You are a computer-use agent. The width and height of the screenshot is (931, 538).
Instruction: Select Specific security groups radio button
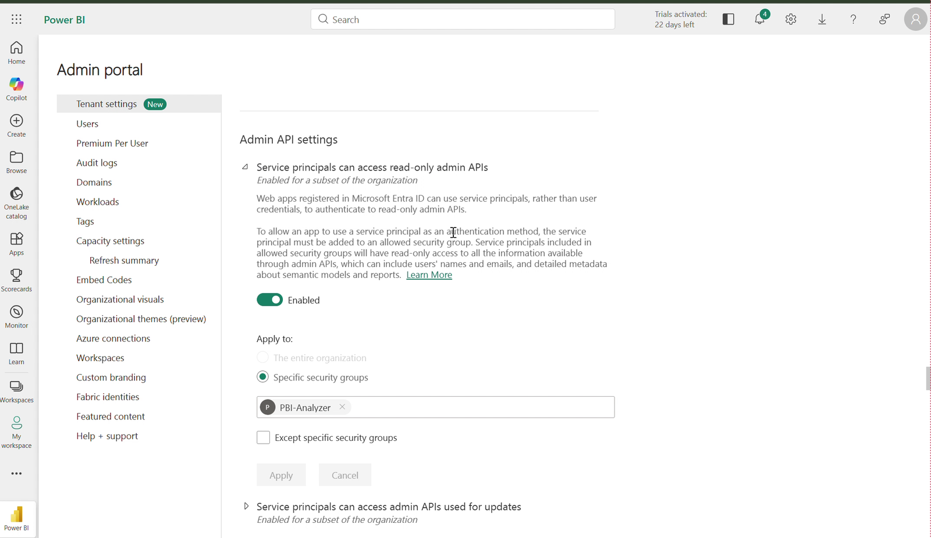[x=262, y=377]
